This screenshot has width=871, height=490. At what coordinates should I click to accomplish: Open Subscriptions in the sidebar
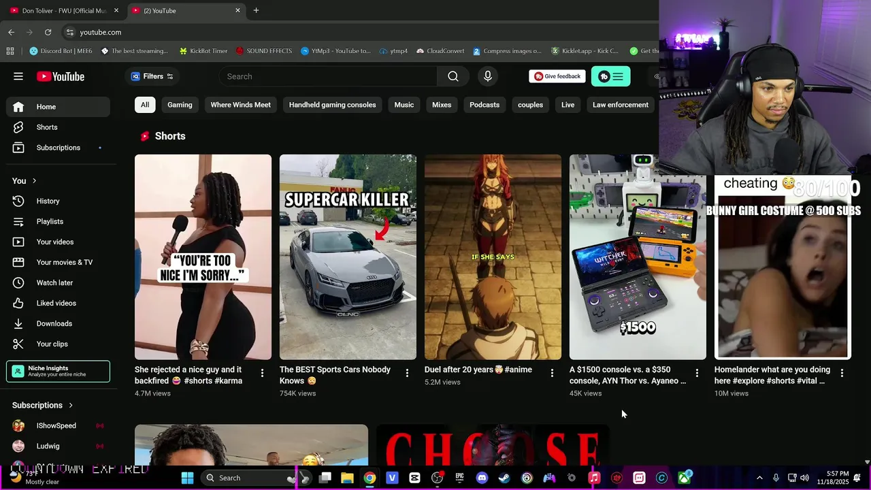(58, 148)
